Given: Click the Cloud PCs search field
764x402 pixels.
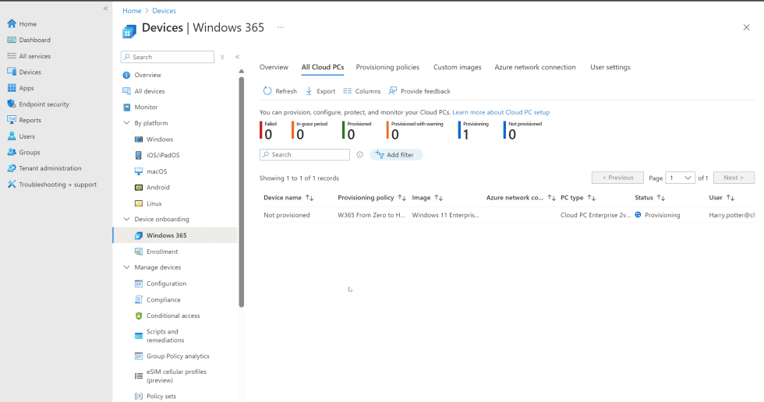Looking at the screenshot, I should pyautogui.click(x=305, y=155).
